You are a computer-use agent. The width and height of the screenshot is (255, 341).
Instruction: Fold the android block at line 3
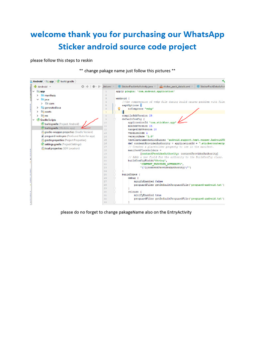point(115,99)
